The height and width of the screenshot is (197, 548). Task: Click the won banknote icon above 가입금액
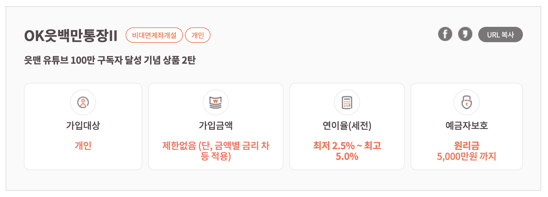215,102
